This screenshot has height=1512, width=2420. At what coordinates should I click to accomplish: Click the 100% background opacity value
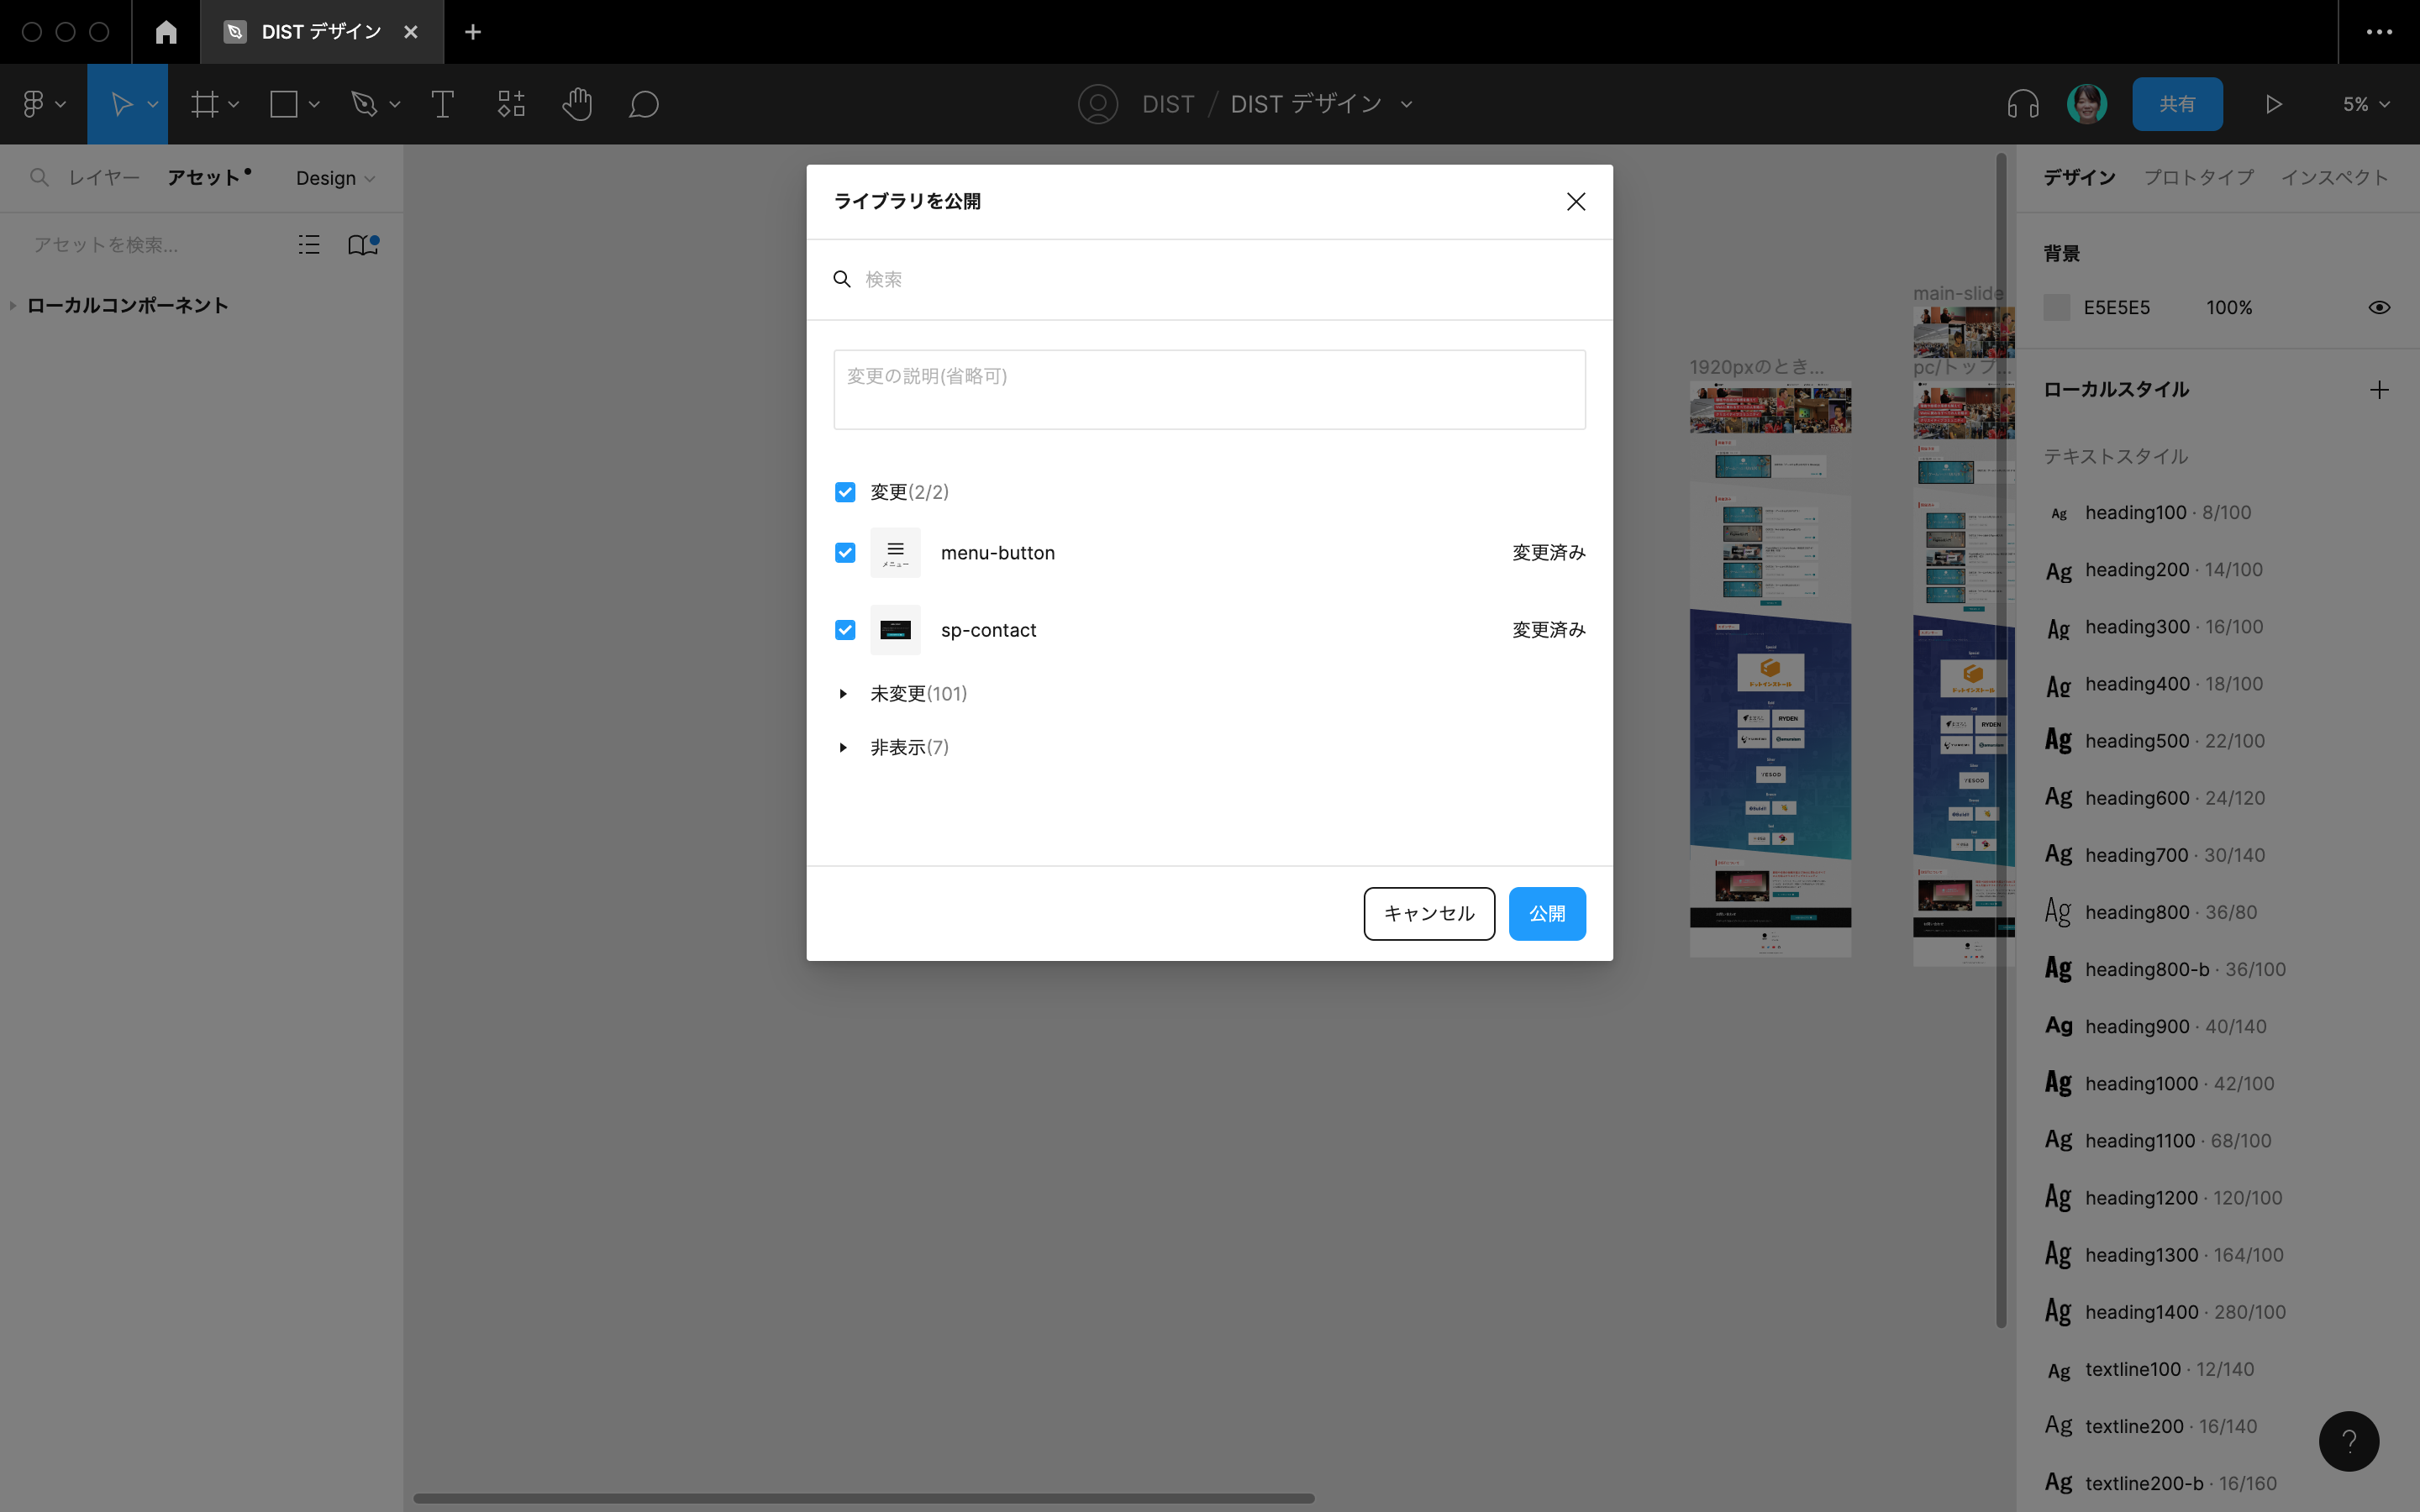[2229, 307]
